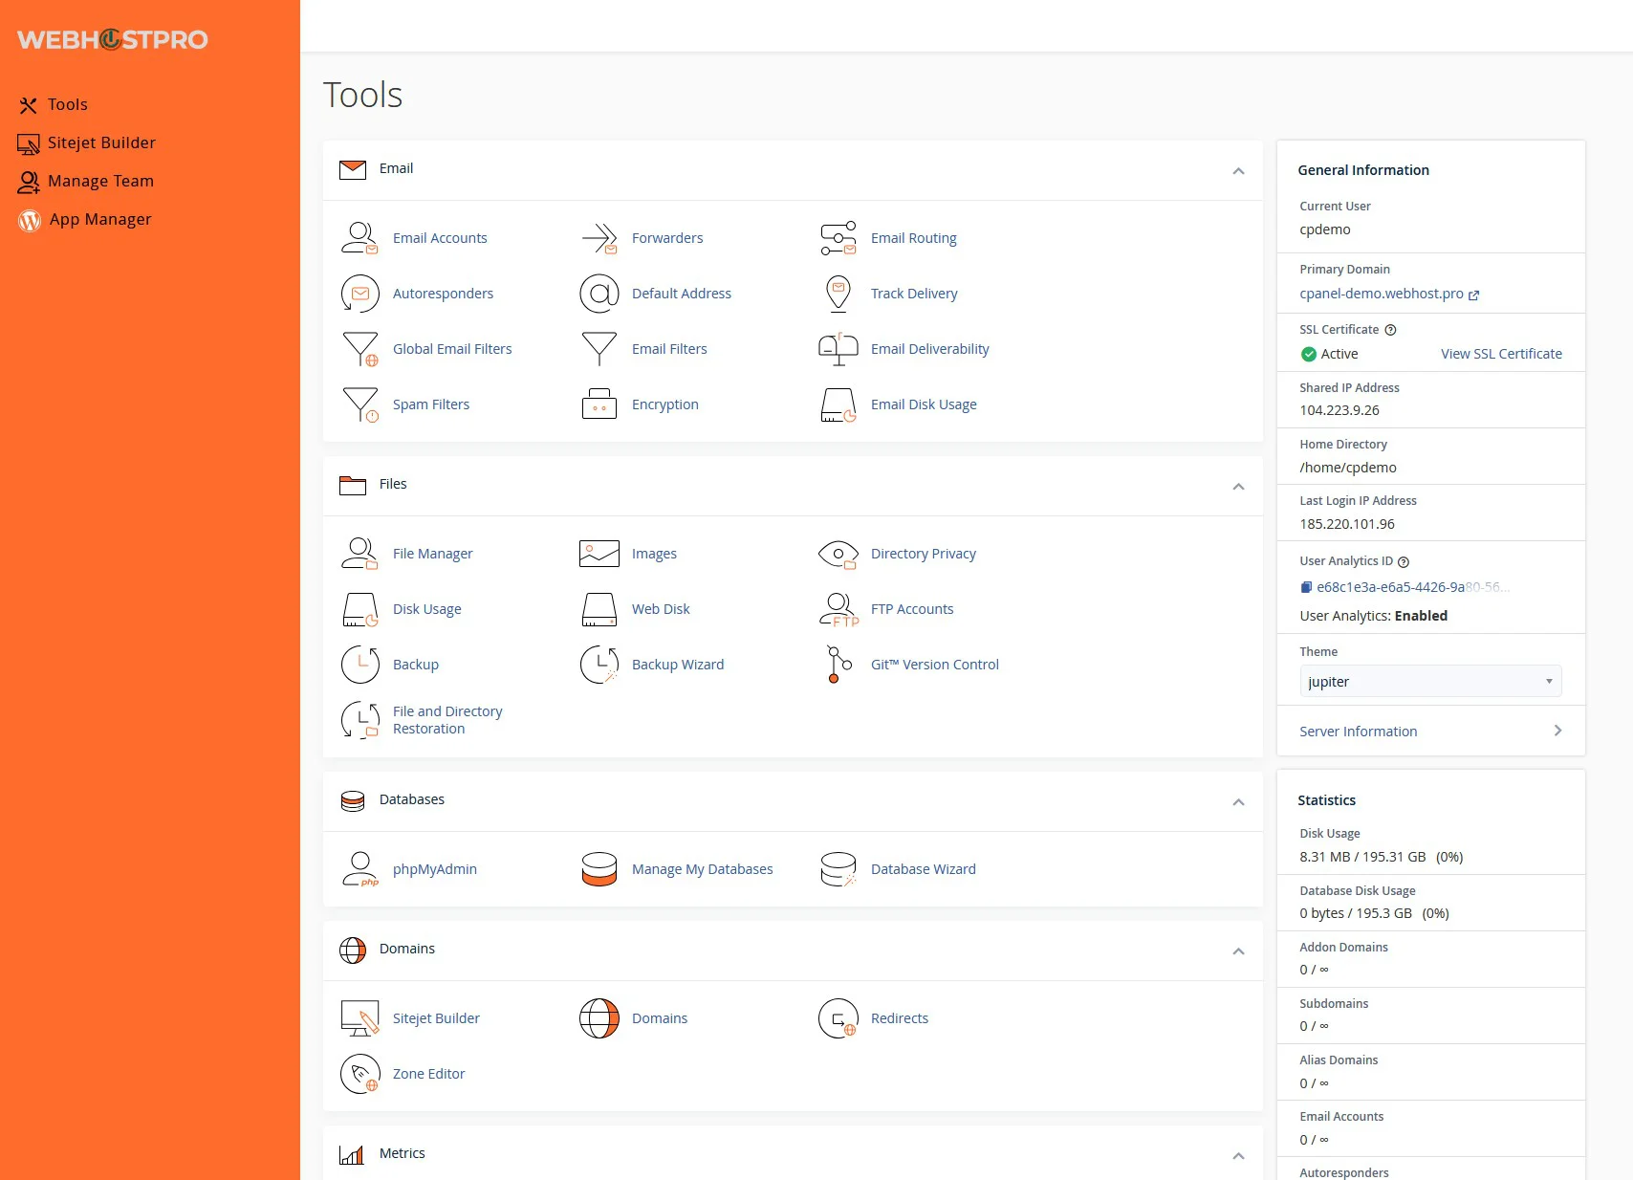Open the Zone Editor
The width and height of the screenshot is (1633, 1180).
click(x=428, y=1074)
